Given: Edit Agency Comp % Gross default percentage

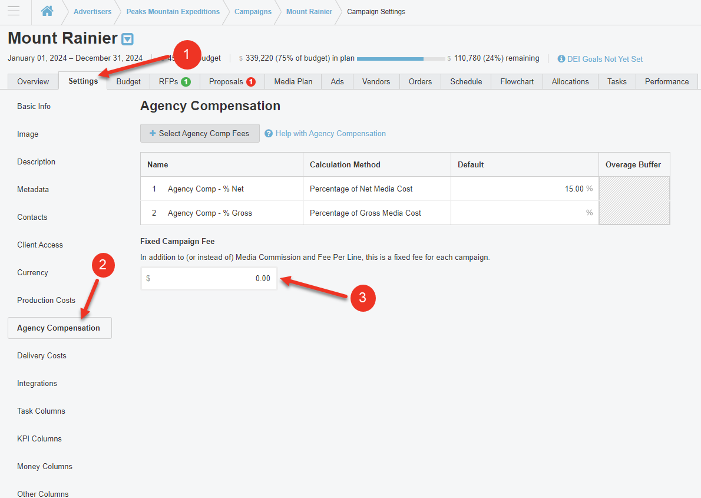Looking at the screenshot, I should click(x=524, y=213).
